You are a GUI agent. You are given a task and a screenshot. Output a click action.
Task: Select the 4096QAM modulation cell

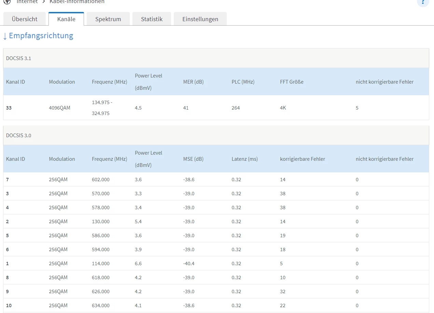59,108
